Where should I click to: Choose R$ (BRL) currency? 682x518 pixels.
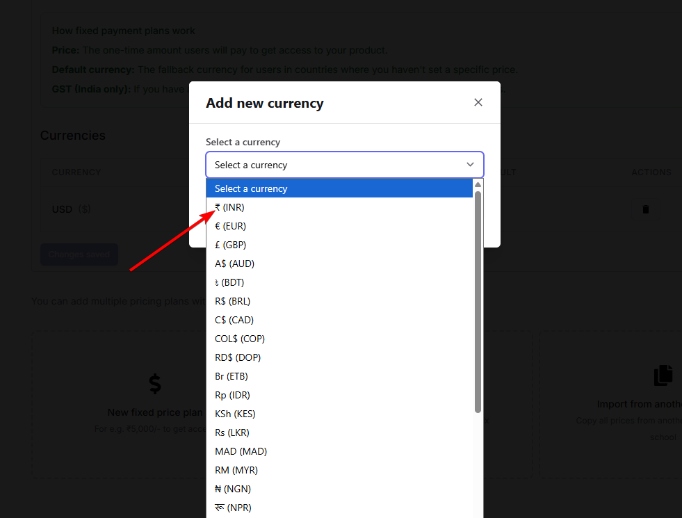233,301
